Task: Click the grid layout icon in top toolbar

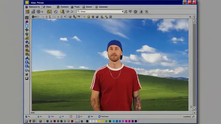Action: coord(33,12)
